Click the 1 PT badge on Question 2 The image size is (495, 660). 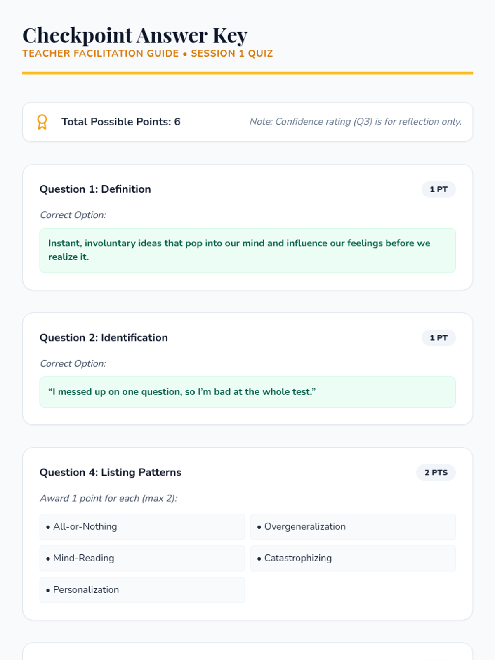438,338
